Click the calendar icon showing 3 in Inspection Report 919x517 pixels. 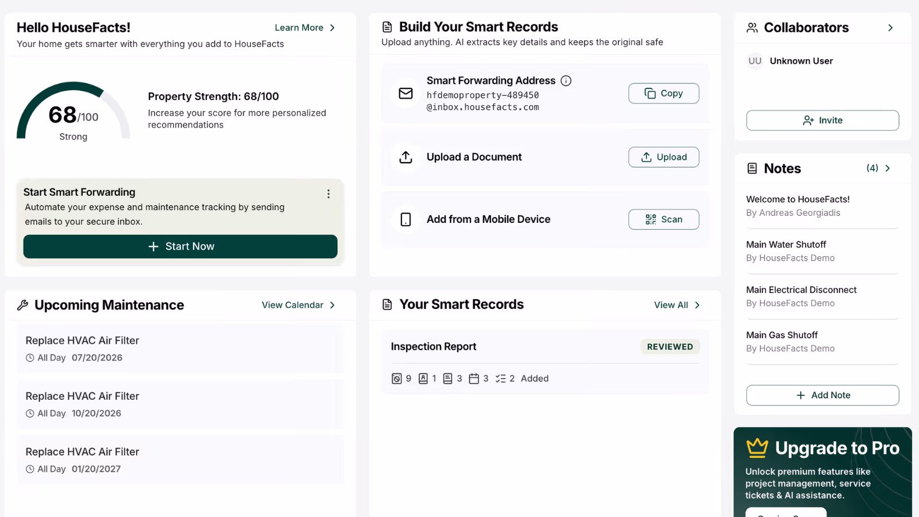474,379
